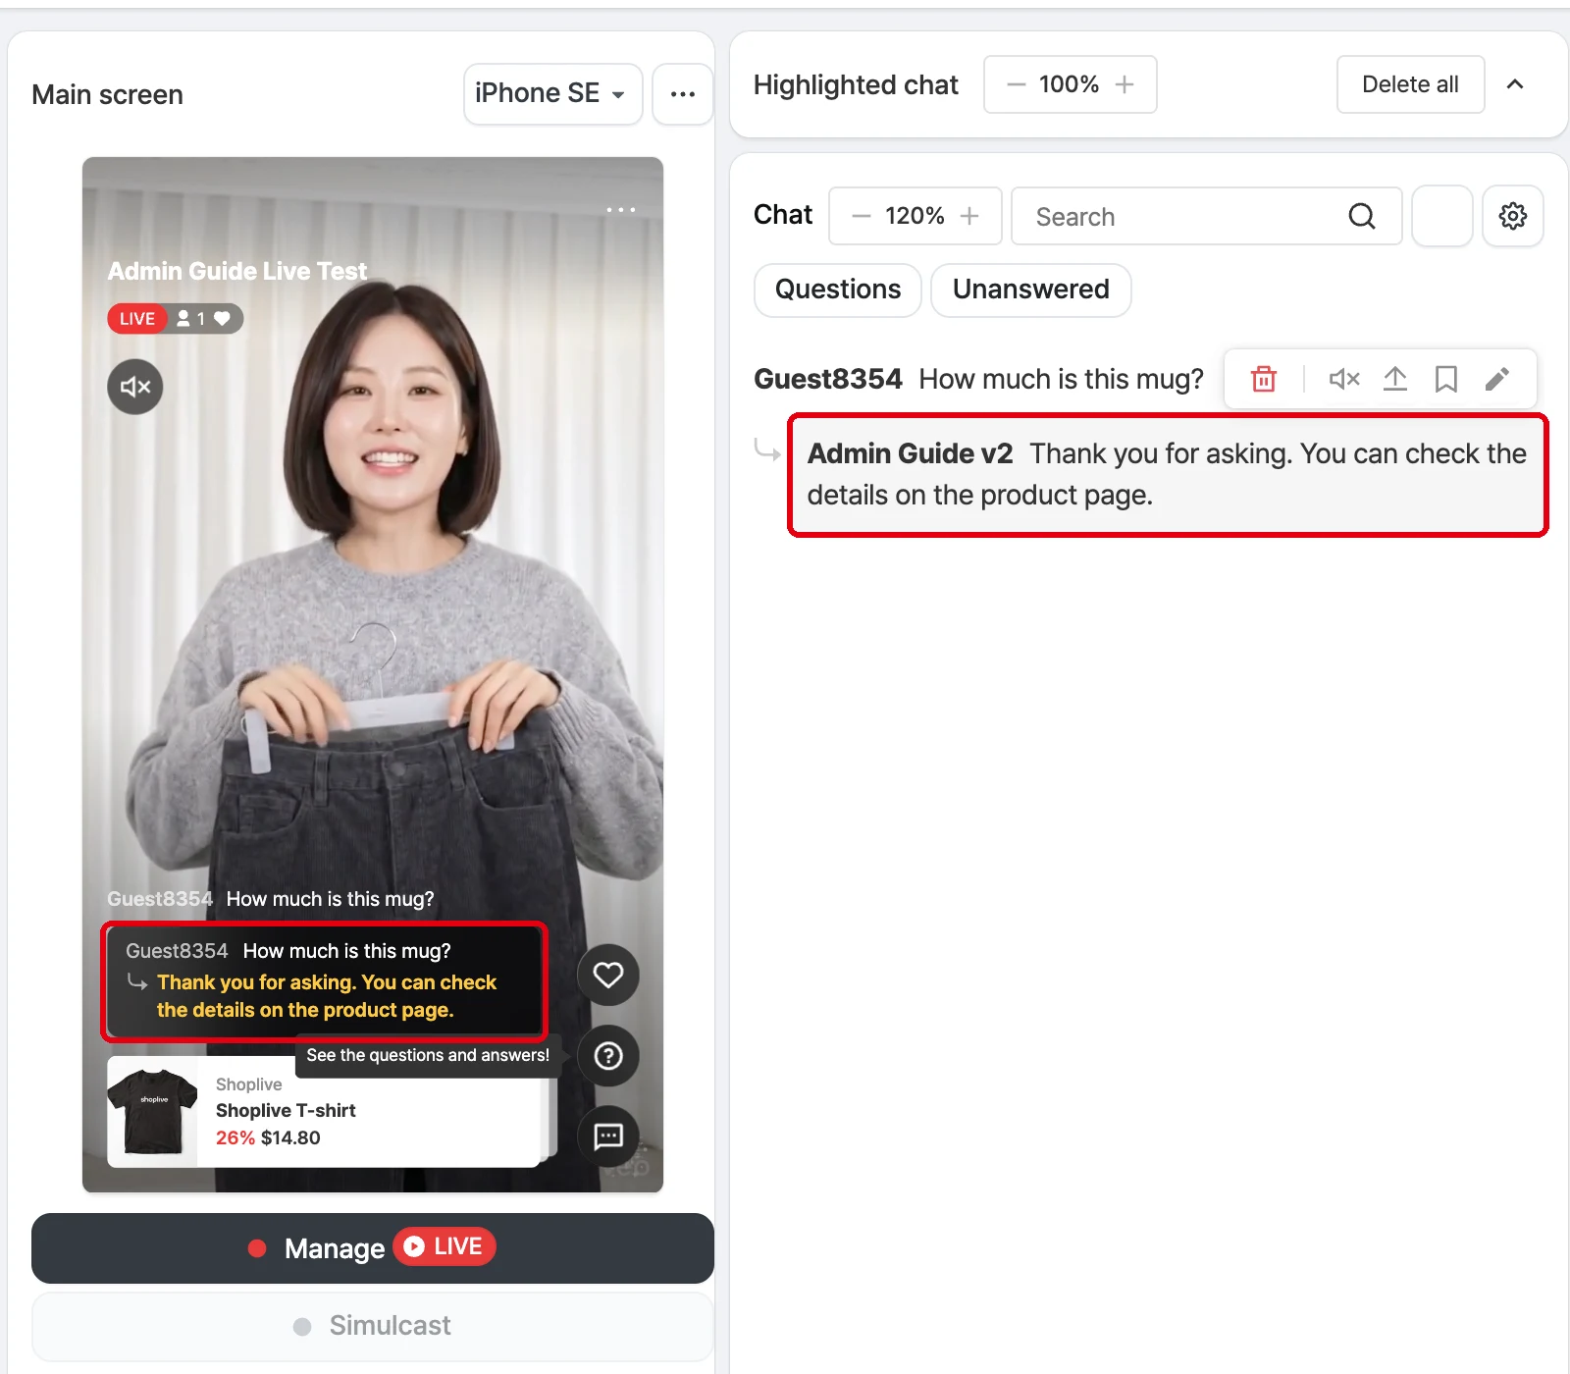
Task: Unmute the video preview sound
Action: coord(135,387)
